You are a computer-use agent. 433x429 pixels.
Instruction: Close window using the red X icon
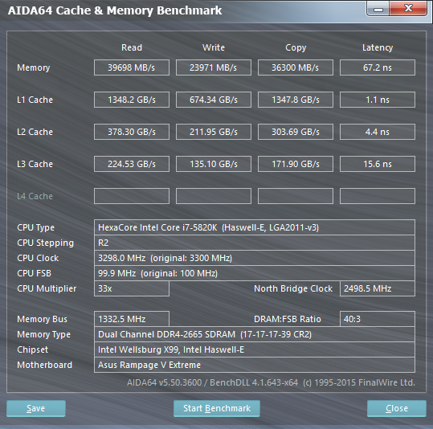click(x=408, y=8)
